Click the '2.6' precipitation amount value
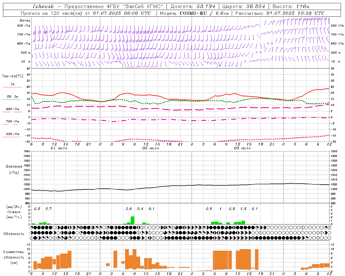This screenshot has height=276, width=345. tap(129, 209)
